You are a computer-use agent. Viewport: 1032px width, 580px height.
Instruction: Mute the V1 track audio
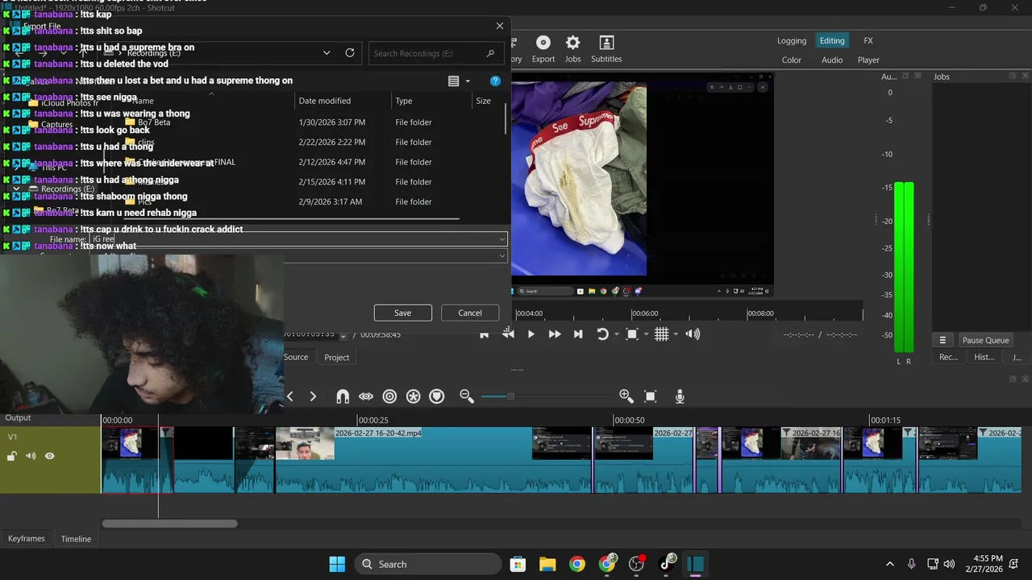[31, 456]
